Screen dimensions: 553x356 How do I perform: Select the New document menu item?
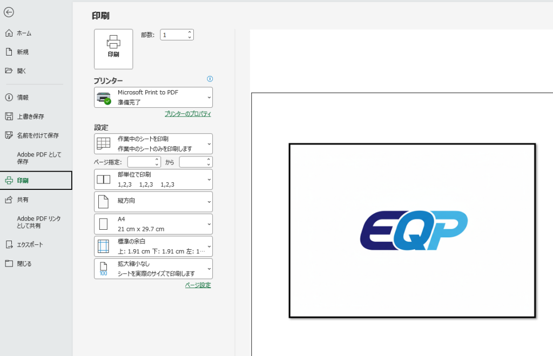[x=23, y=52]
